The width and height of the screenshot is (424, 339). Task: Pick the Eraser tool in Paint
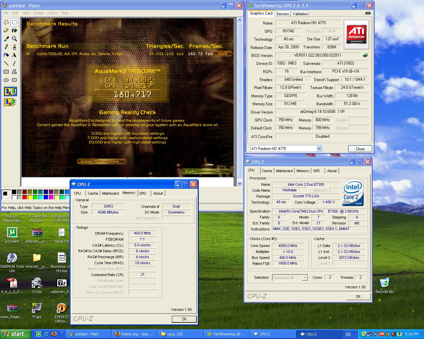coord(6,30)
